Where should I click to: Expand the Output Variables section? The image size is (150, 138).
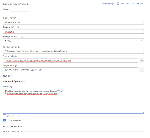pyautogui.click(x=13, y=131)
